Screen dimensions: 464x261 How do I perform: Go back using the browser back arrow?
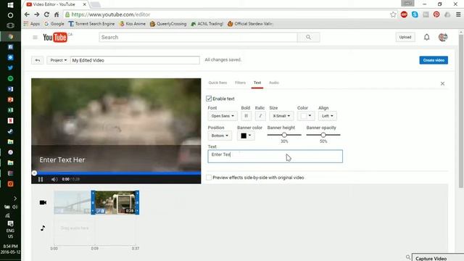click(x=27, y=14)
